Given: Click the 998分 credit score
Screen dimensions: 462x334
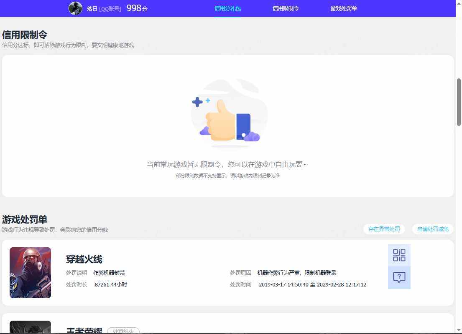Looking at the screenshot, I should [x=137, y=8].
